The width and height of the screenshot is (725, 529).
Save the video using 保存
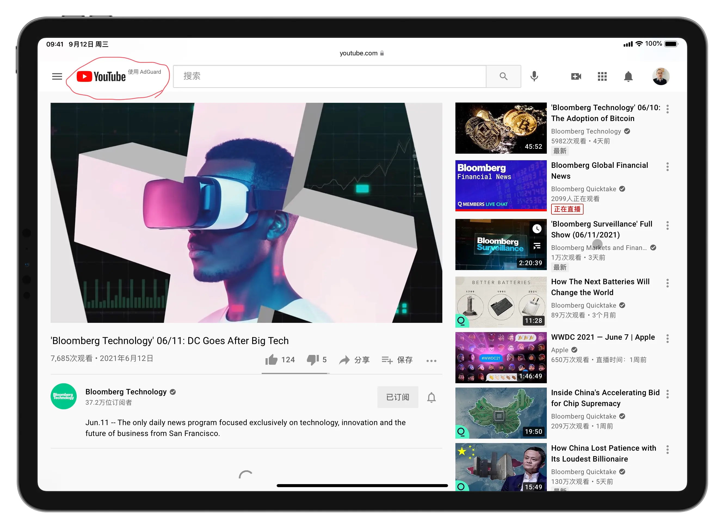pyautogui.click(x=397, y=360)
